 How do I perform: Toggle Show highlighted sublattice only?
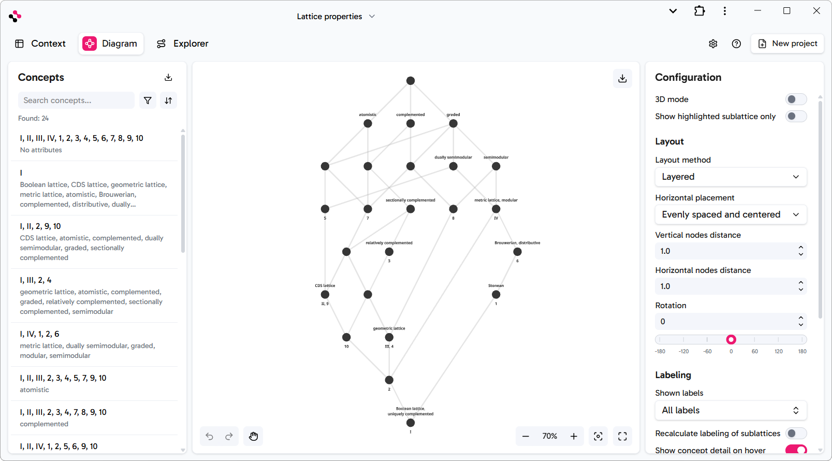click(x=796, y=117)
